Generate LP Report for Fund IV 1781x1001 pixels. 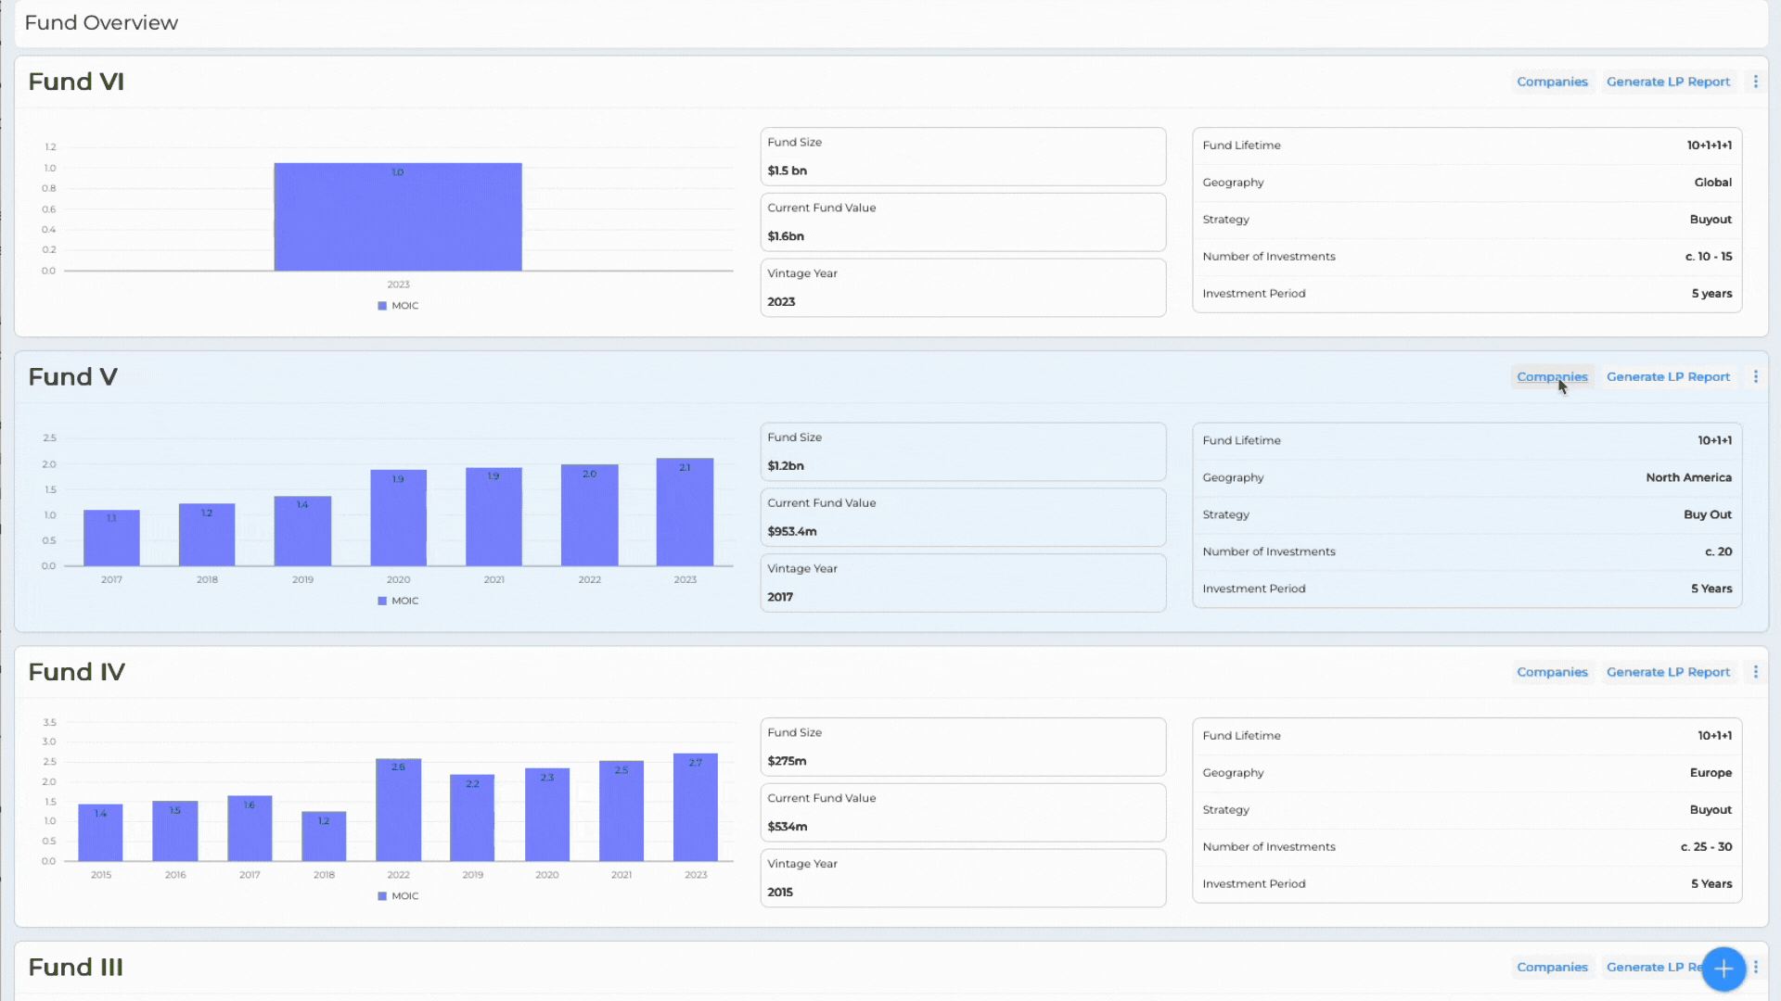[x=1668, y=671]
